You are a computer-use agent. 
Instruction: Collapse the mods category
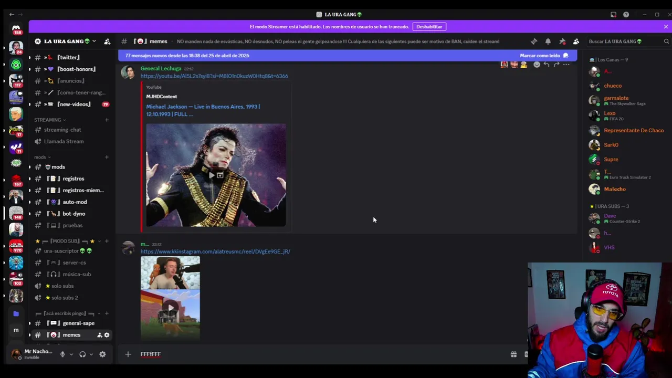click(42, 157)
